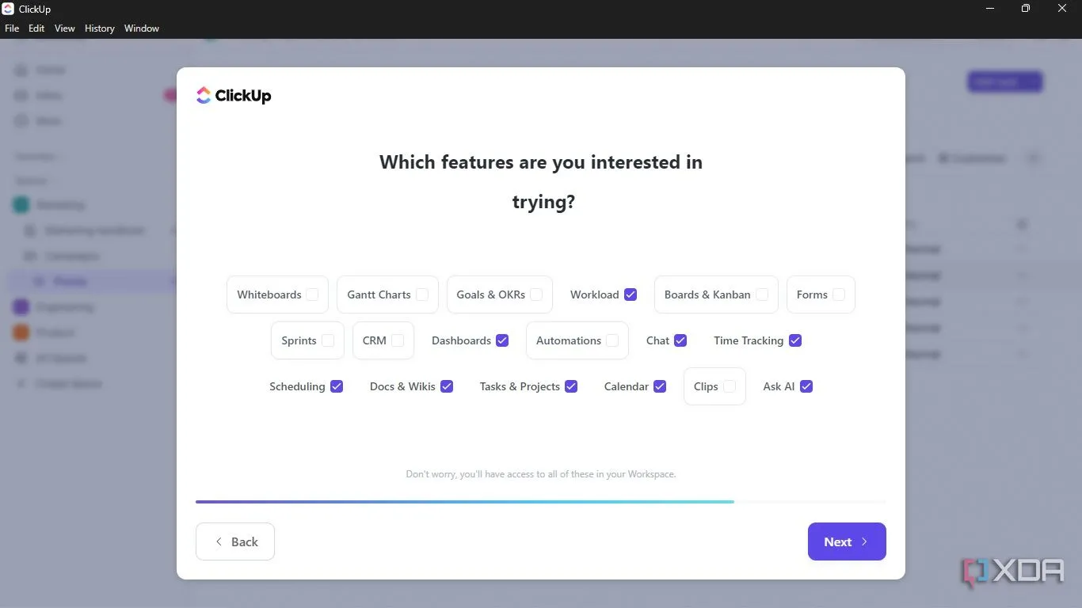Open the File menu

[12, 28]
